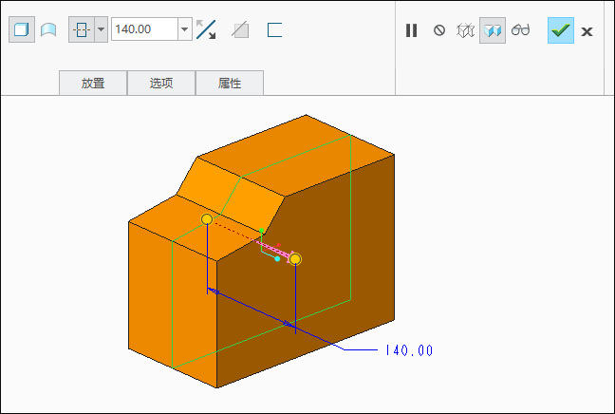Click the 140.00 dimension label in model
Screen dimensions: 615x414
(409, 350)
